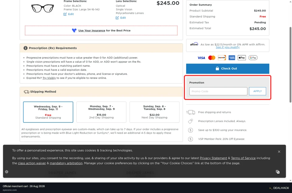This screenshot has height=193, width=292.
Task: Click the Visa payment icon
Action: click(x=201, y=58)
